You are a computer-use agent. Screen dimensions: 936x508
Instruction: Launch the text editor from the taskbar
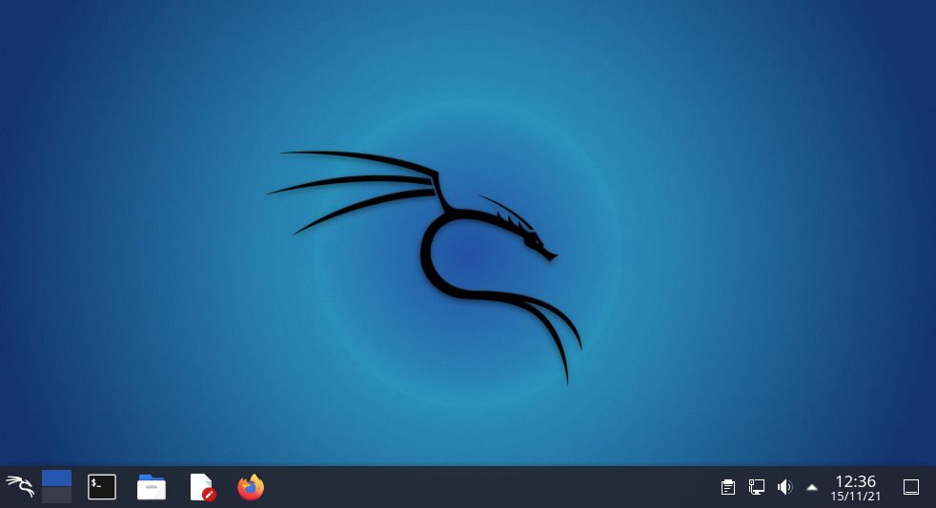201,487
